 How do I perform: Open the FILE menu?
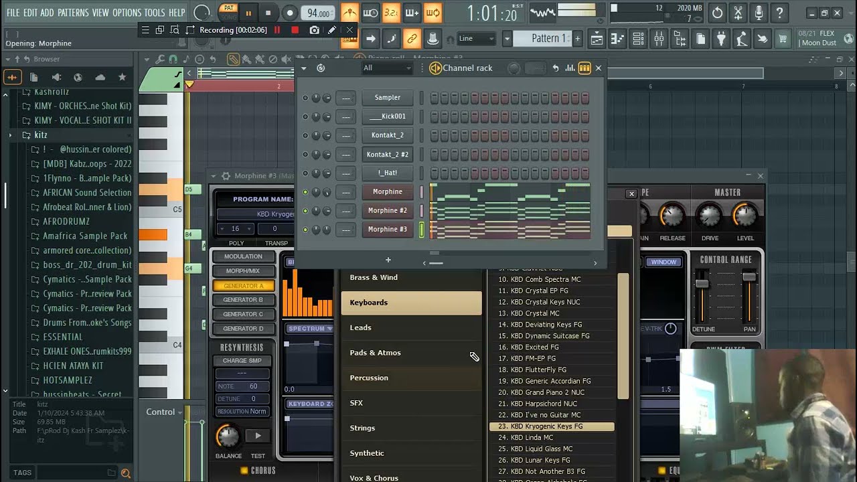pos(13,13)
